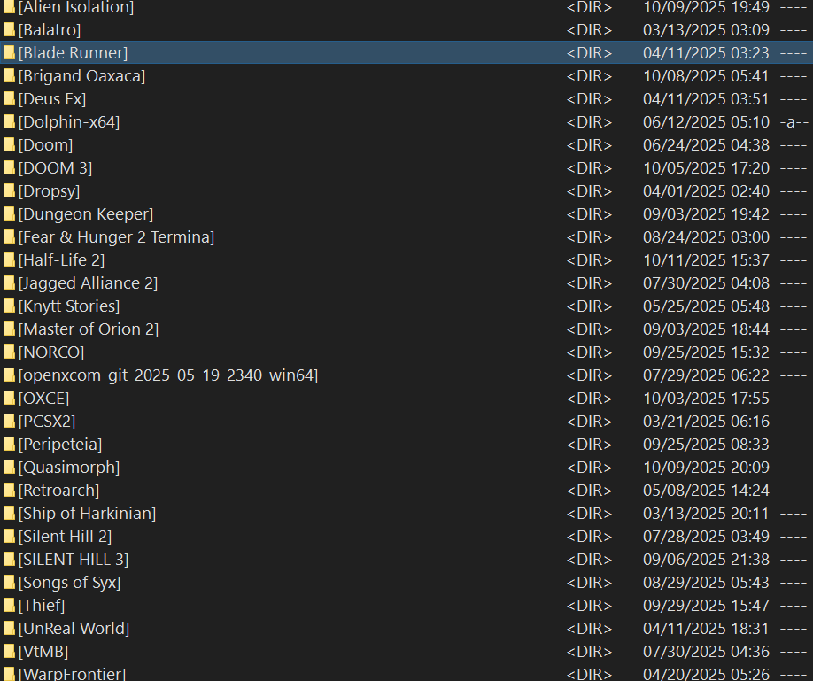Click the folder icon beside Retroarch
This screenshot has width=813, height=681.
pyautogui.click(x=9, y=490)
